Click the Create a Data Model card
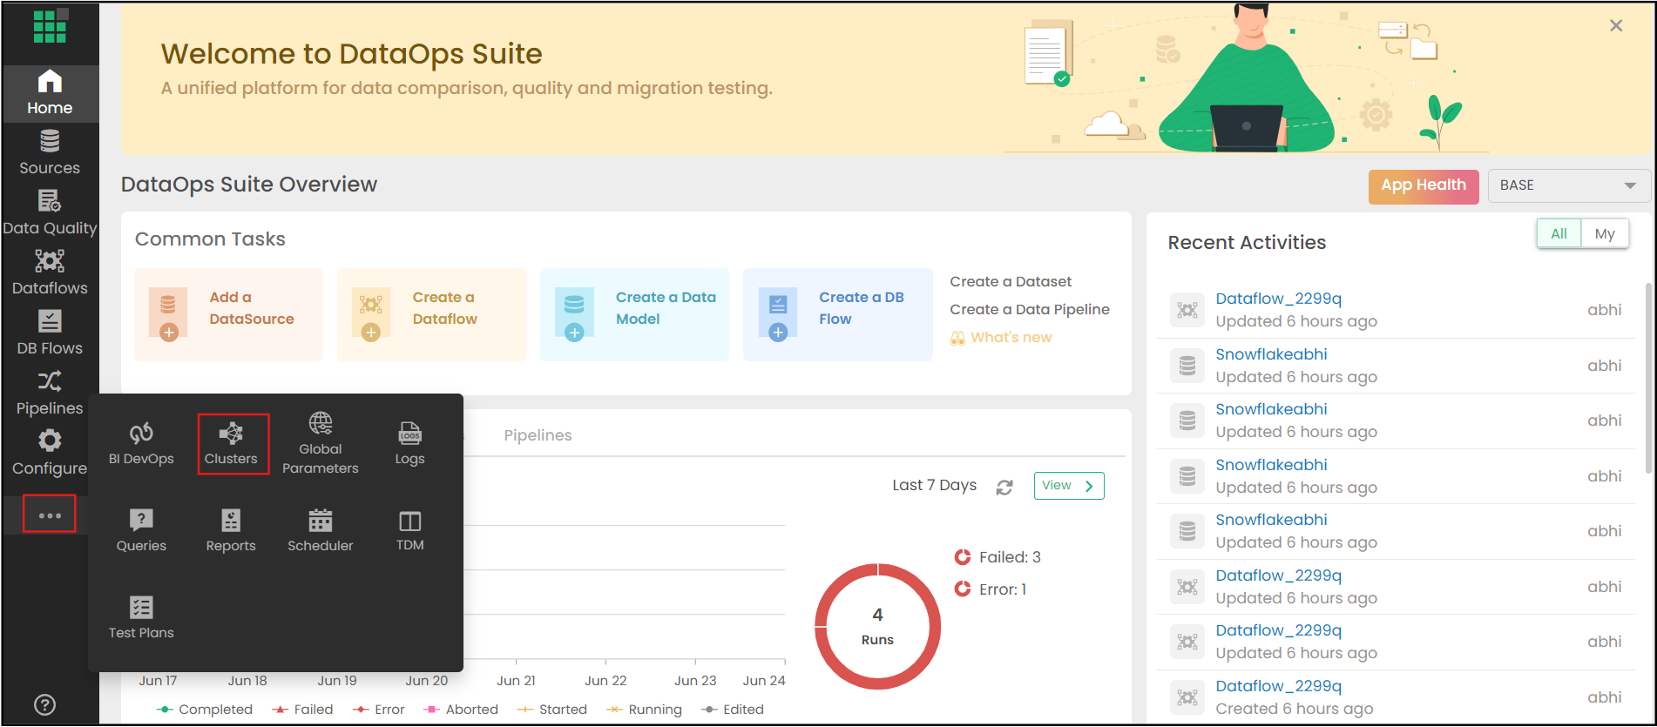The height and width of the screenshot is (727, 1657). click(634, 314)
